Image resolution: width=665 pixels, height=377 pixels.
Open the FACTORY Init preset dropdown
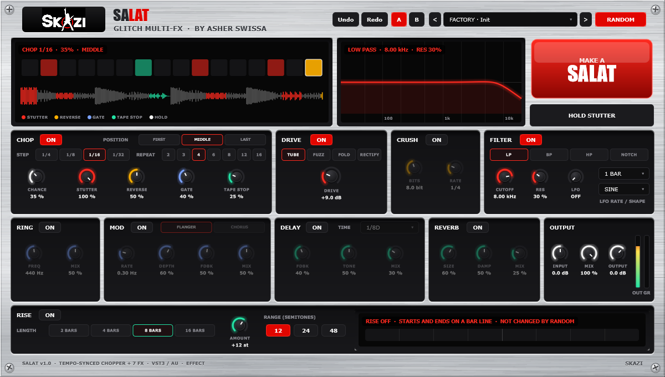click(510, 19)
